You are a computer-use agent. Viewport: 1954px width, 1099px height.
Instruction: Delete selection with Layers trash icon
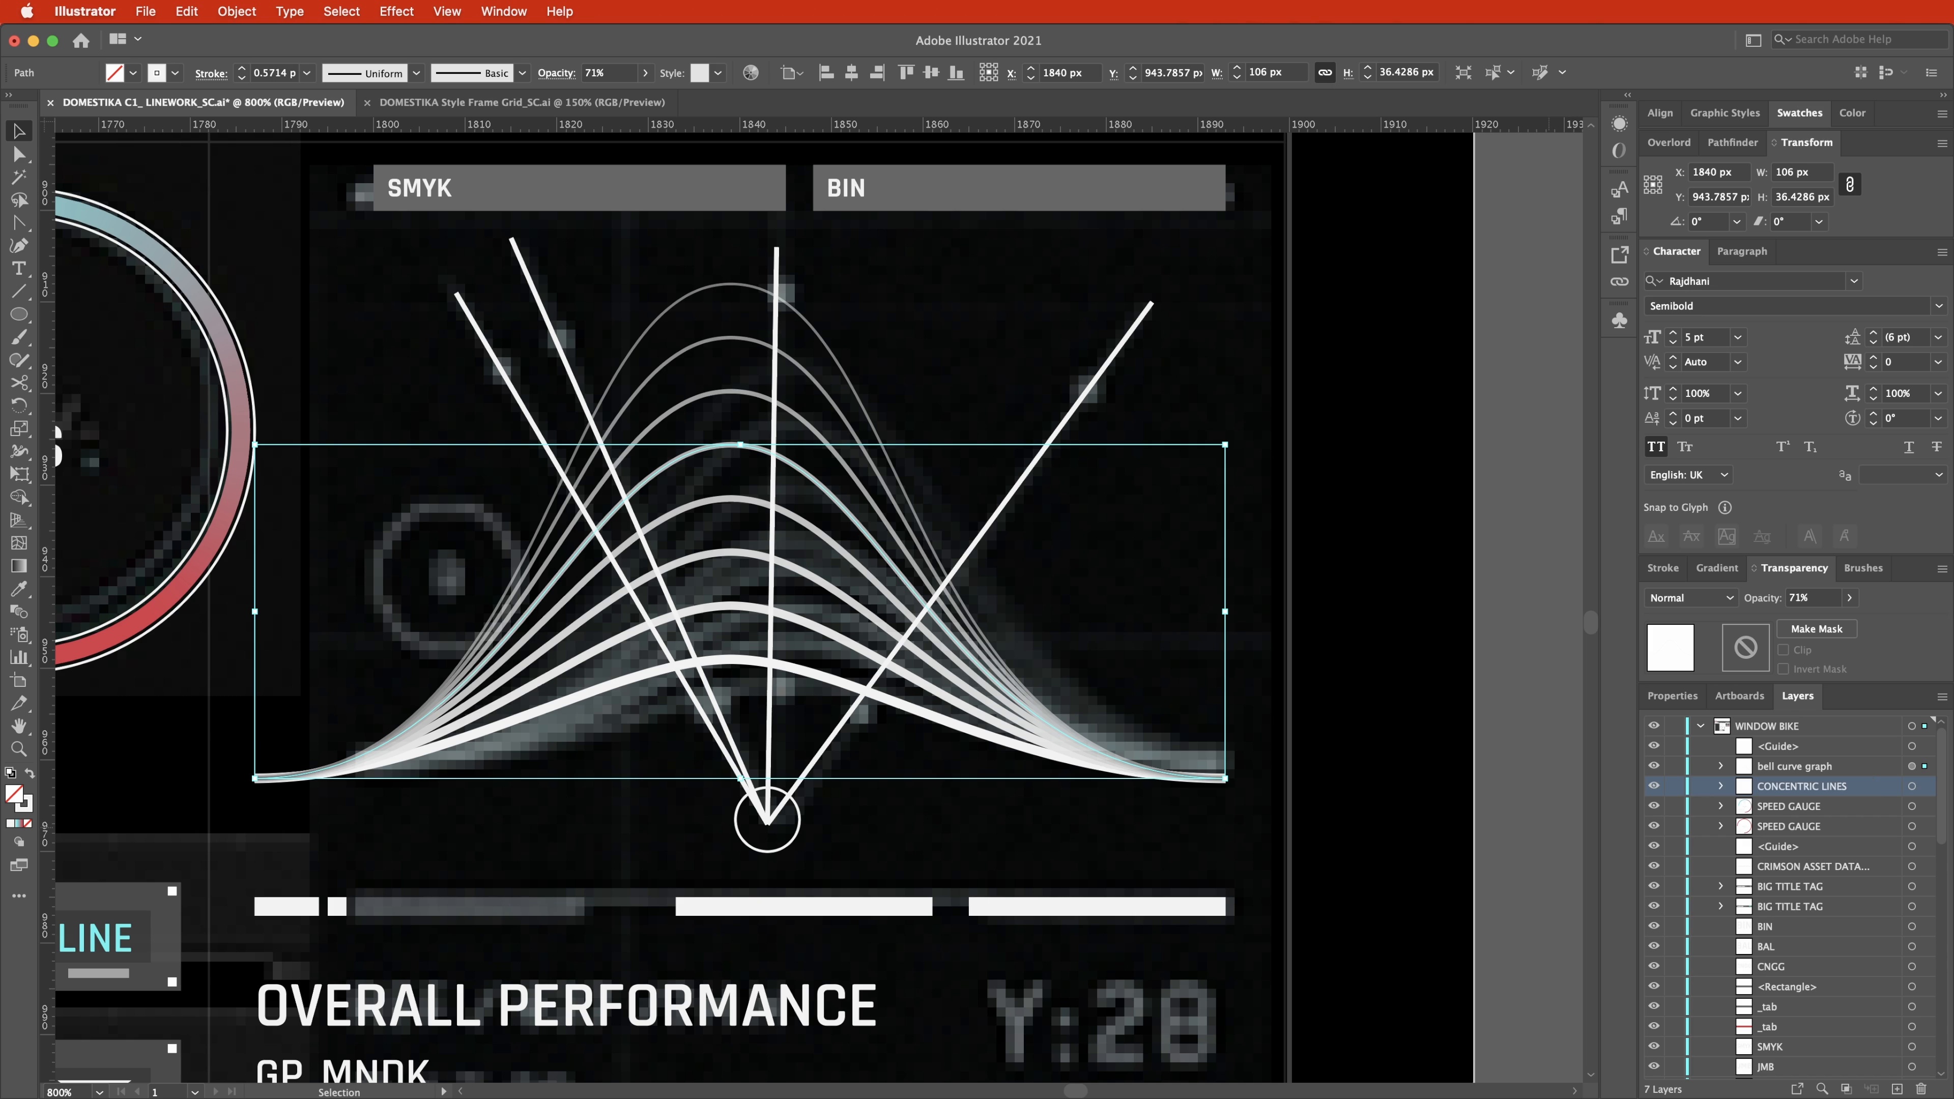1921,1089
